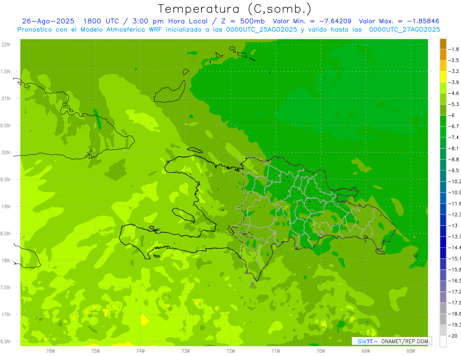Select the 'Valor Max. = -1.85846' text
This screenshot has width=461, height=356.
point(399,21)
